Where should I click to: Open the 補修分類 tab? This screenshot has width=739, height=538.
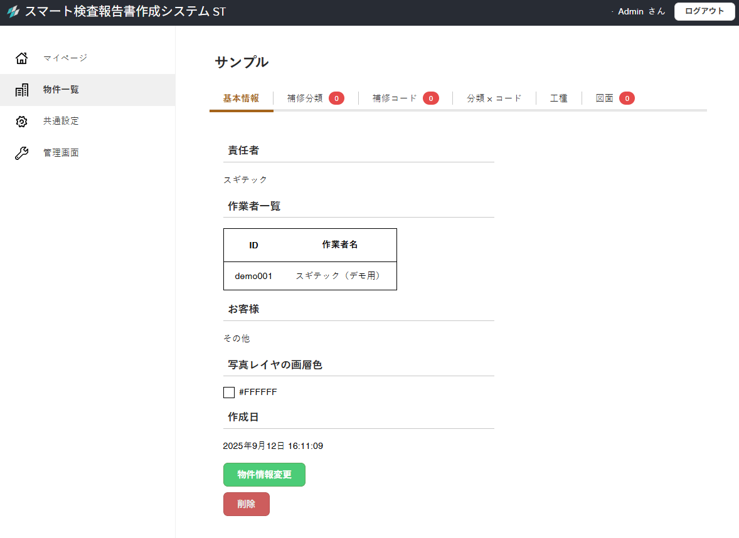(x=305, y=98)
